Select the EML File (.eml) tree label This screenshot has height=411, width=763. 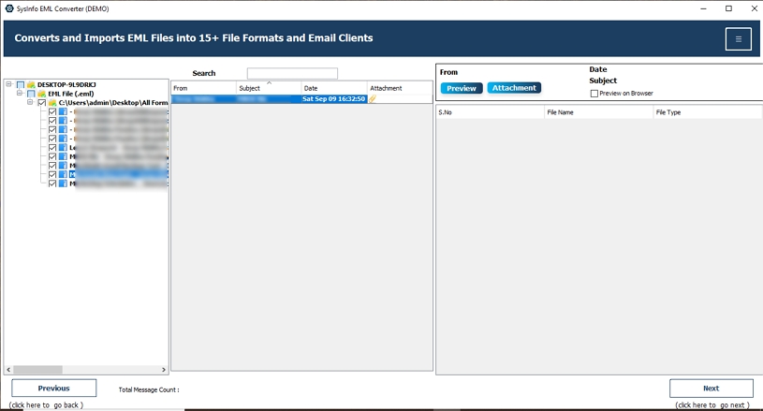coord(71,94)
